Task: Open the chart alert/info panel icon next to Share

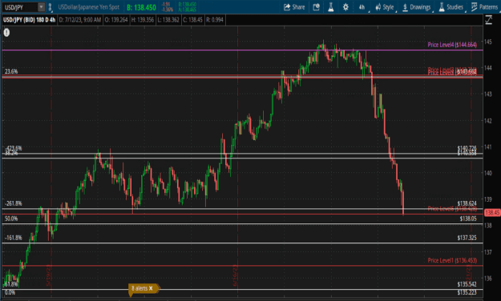Action: (316, 7)
